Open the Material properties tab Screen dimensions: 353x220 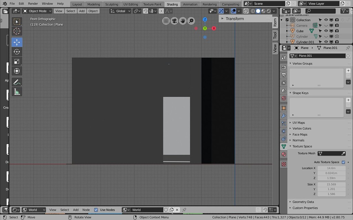coord(284,154)
